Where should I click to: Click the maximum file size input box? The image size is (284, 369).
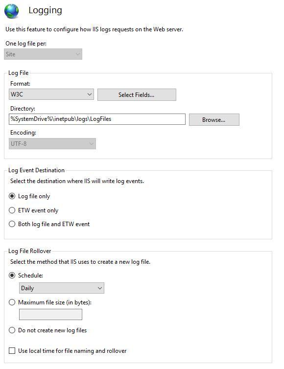pyautogui.click(x=50, y=315)
